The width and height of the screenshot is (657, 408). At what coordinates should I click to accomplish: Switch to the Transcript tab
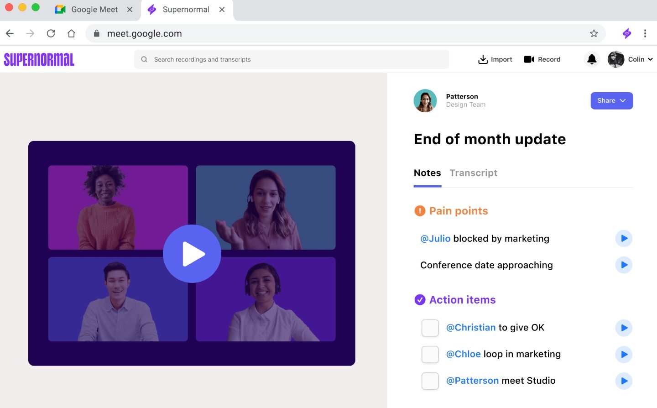tap(473, 173)
